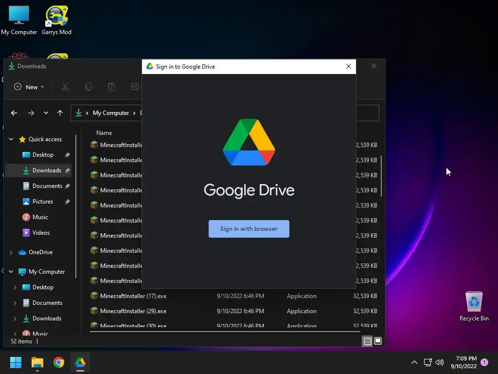Click the Sign in with browser button

[x=249, y=229]
